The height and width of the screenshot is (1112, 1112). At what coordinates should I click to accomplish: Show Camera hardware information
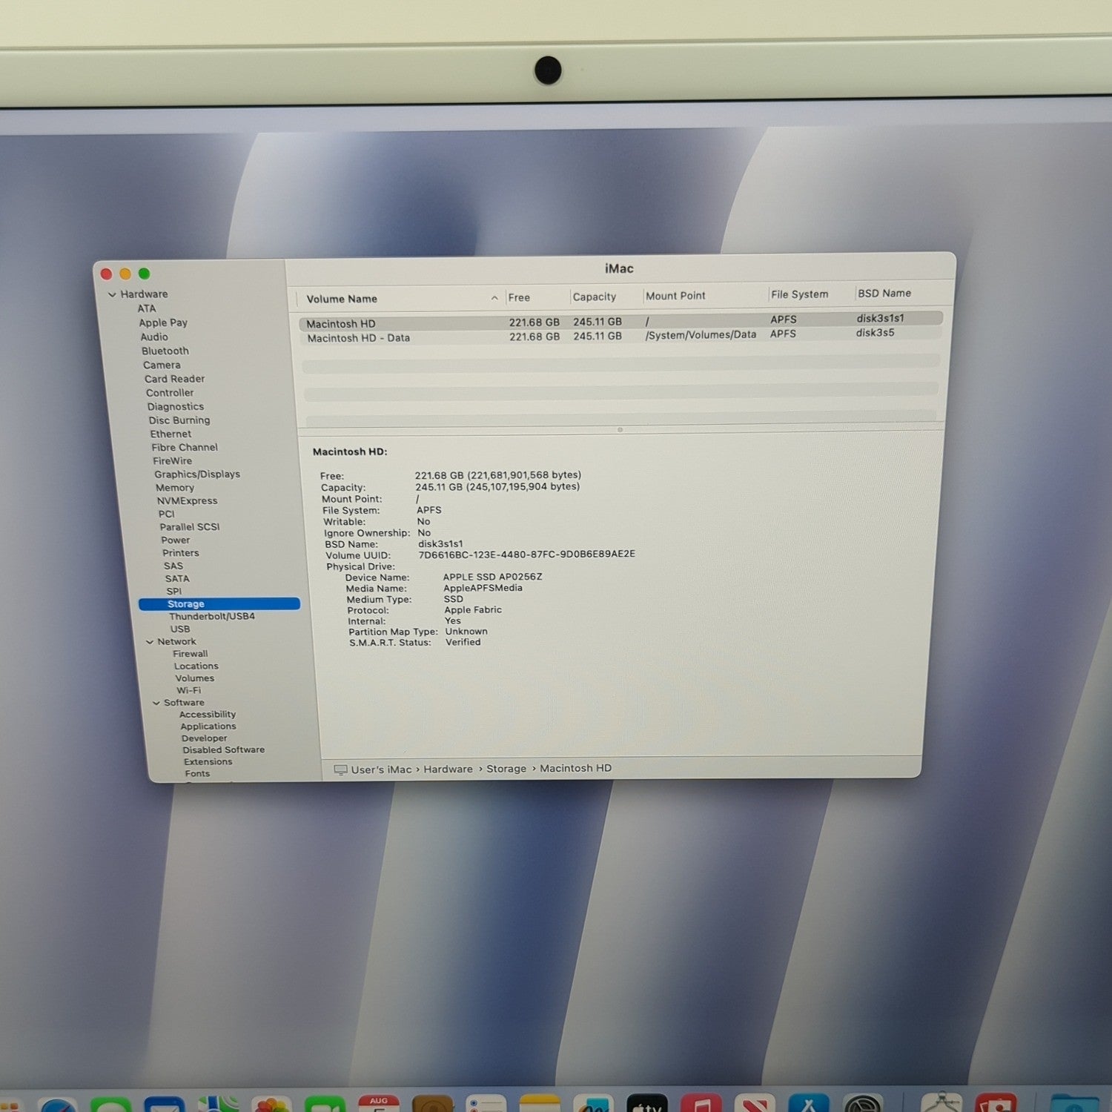tap(162, 365)
